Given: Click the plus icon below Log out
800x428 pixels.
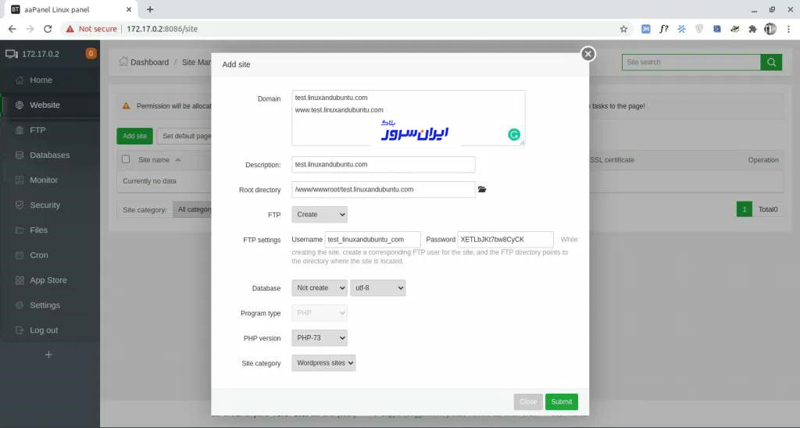Looking at the screenshot, I should pyautogui.click(x=48, y=355).
